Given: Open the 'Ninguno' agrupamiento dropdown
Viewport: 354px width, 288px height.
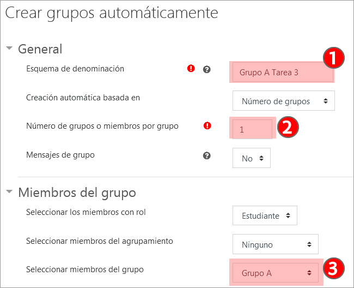Looking at the screenshot, I should click(275, 244).
